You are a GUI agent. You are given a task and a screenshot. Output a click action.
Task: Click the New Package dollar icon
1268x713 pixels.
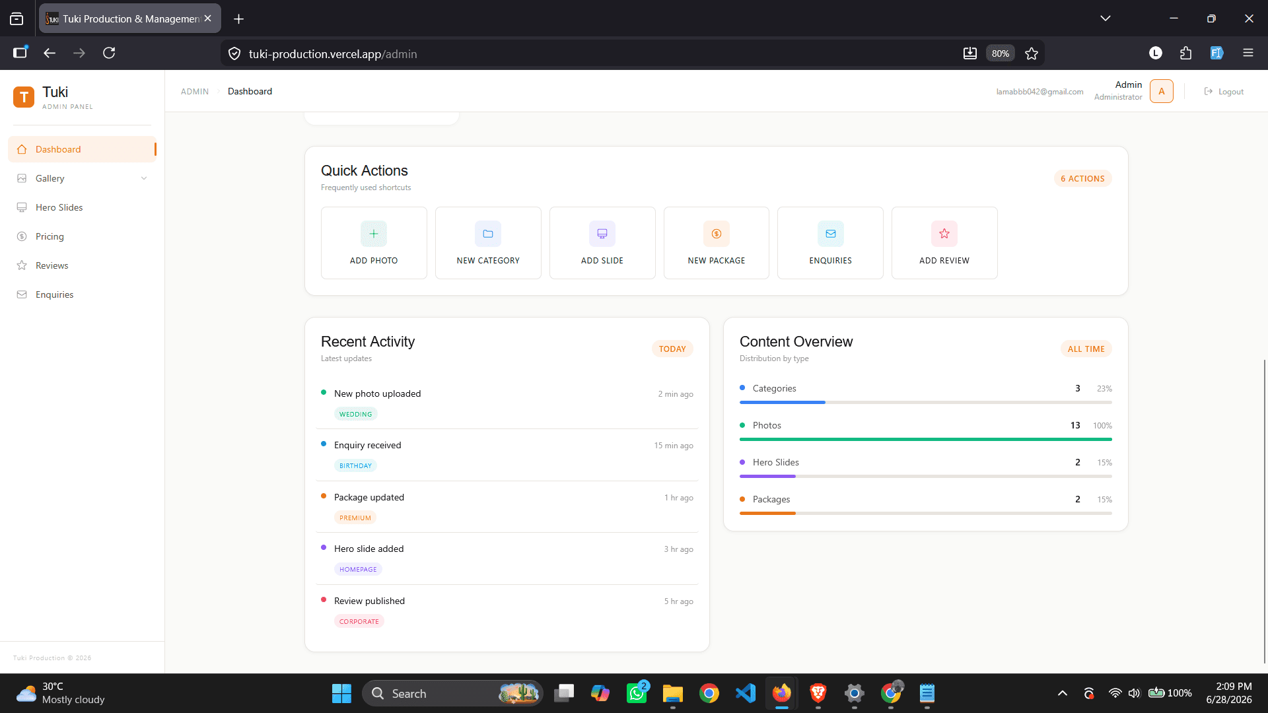coord(717,234)
